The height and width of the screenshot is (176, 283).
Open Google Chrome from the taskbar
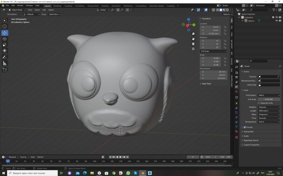tap(114, 173)
